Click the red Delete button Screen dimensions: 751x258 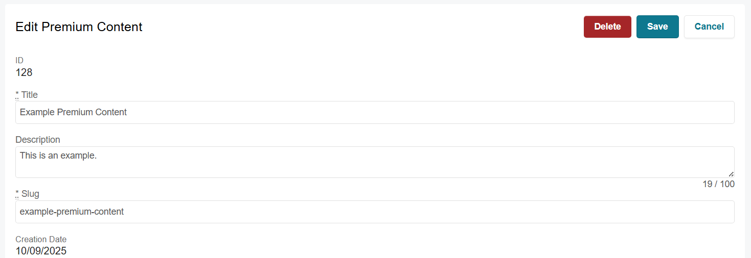tap(607, 27)
